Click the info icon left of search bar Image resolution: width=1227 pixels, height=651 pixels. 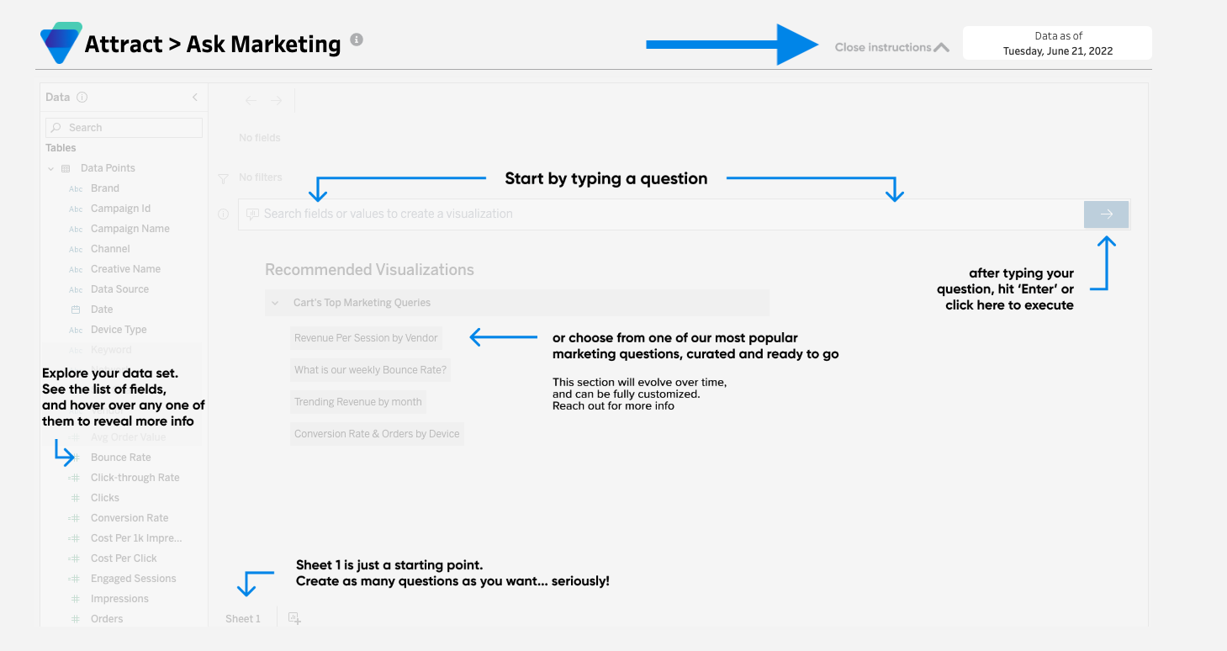point(223,214)
